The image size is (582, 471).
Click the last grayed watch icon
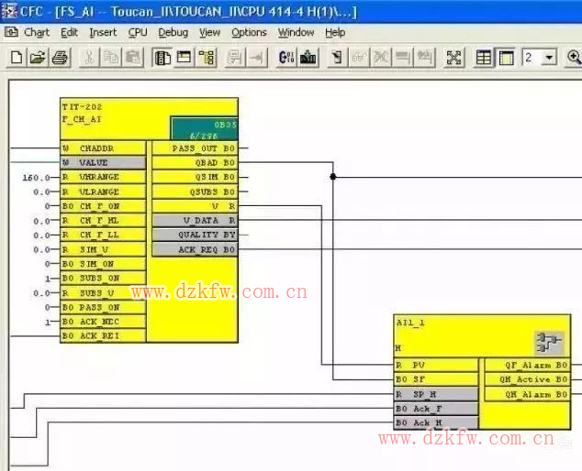coord(425,58)
